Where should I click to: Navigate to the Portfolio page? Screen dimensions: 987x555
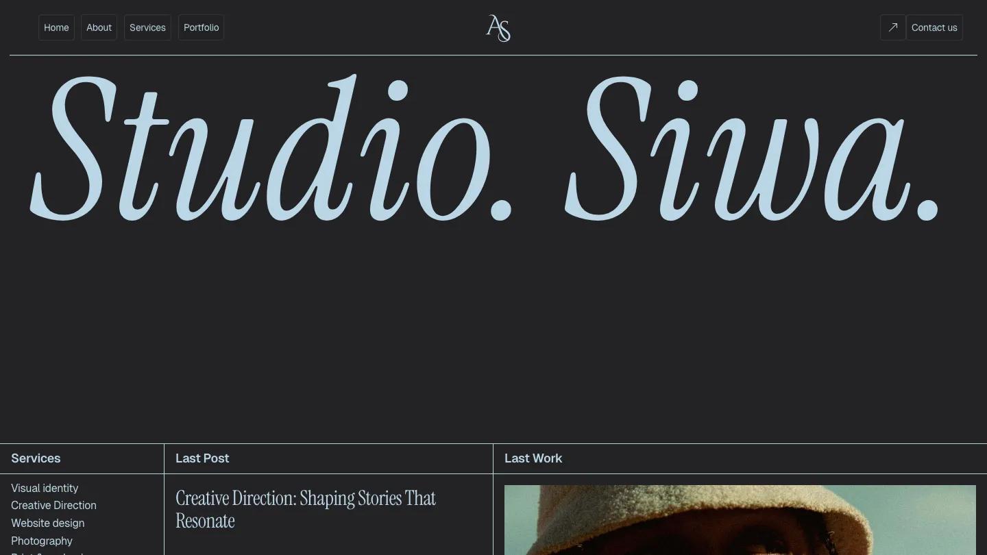[x=201, y=27]
